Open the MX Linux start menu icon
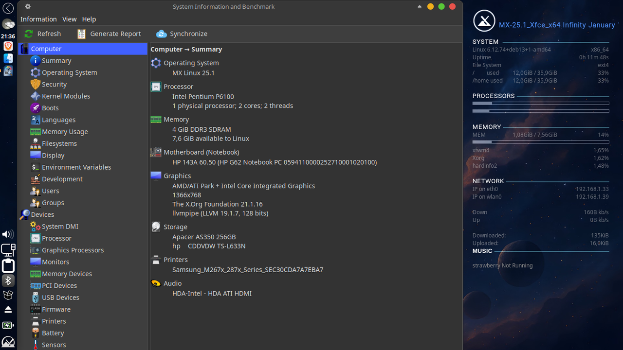 pyautogui.click(x=8, y=342)
